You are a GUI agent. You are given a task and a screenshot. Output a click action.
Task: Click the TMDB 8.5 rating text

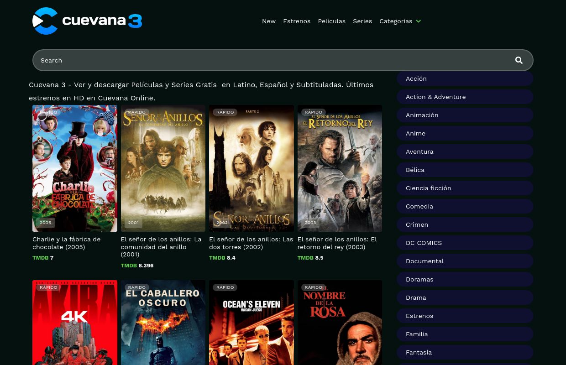pyautogui.click(x=310, y=258)
